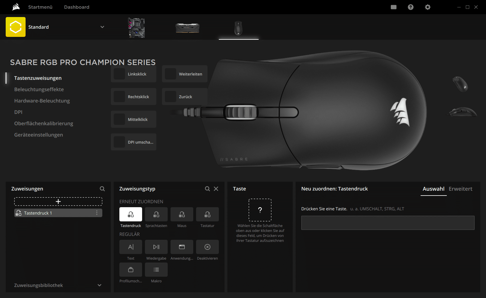Search assignments with magnifier in Zuweisungen
This screenshot has width=486, height=298.
click(102, 189)
